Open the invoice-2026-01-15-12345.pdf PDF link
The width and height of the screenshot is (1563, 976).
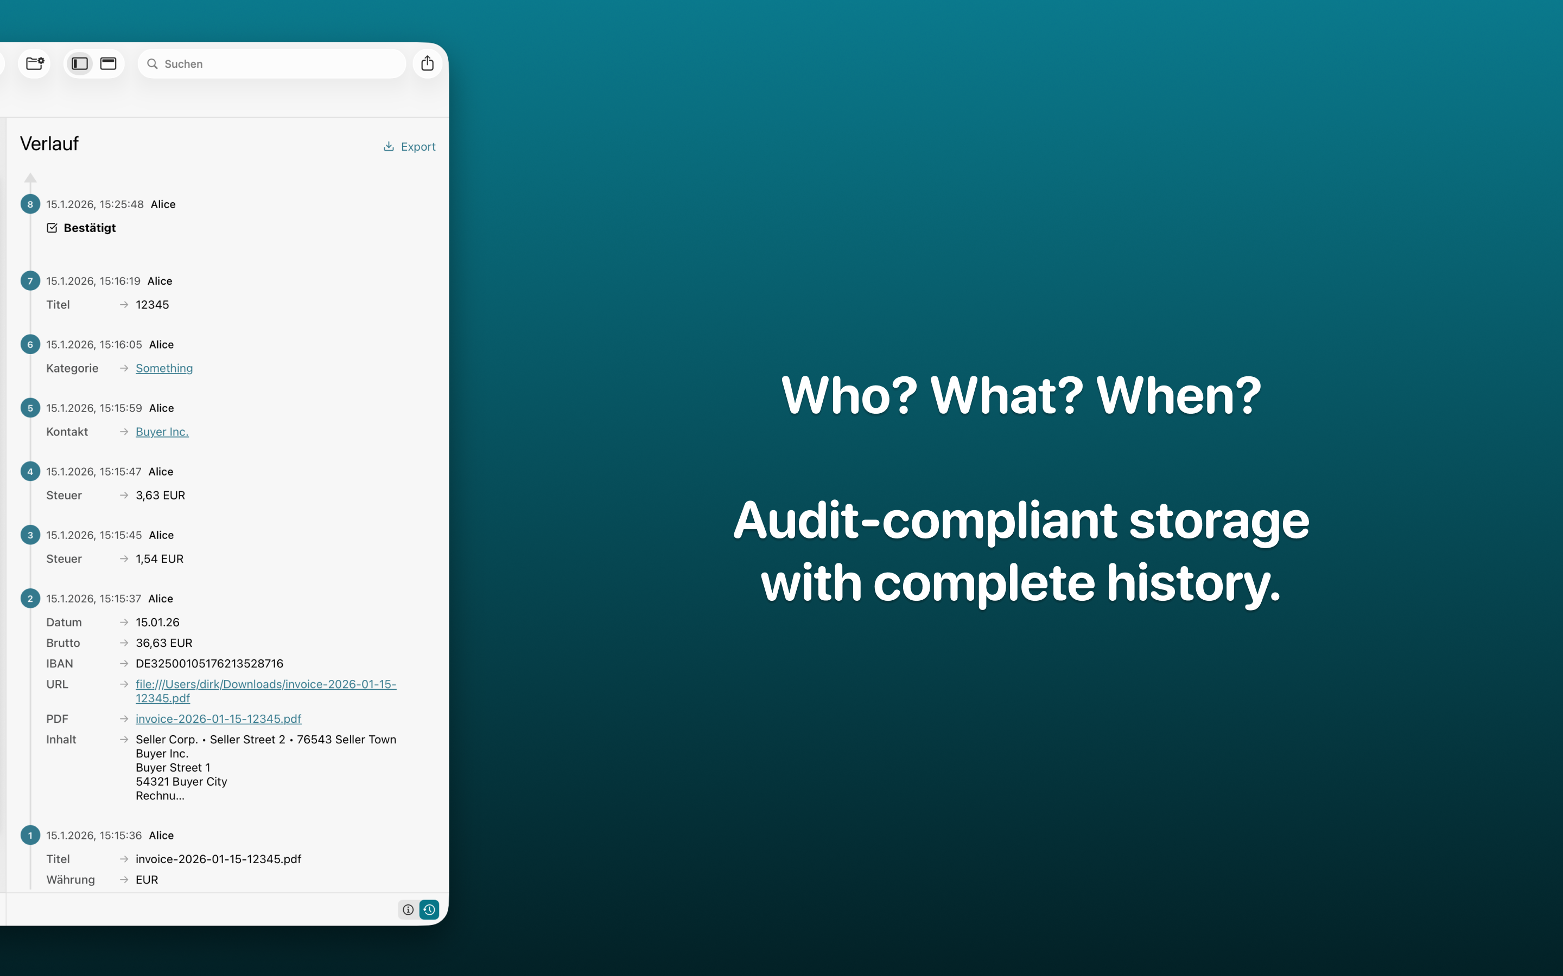[218, 718]
